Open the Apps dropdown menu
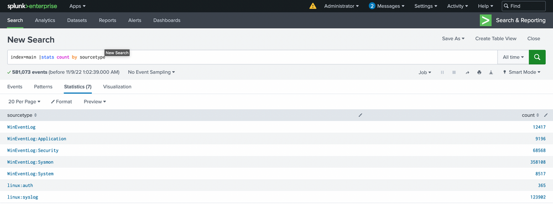The image size is (553, 204). pyautogui.click(x=77, y=6)
